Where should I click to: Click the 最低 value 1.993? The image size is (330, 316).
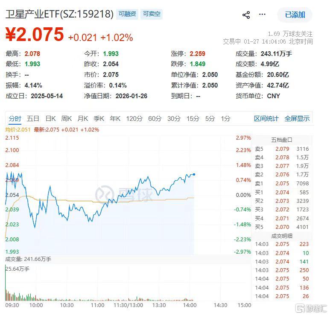(32, 64)
